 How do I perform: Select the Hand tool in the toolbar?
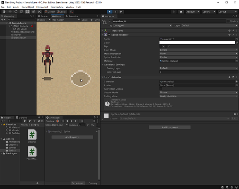click(x=3, y=12)
